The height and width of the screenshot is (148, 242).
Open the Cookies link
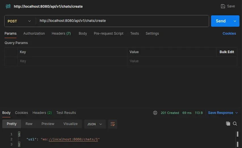click(229, 34)
